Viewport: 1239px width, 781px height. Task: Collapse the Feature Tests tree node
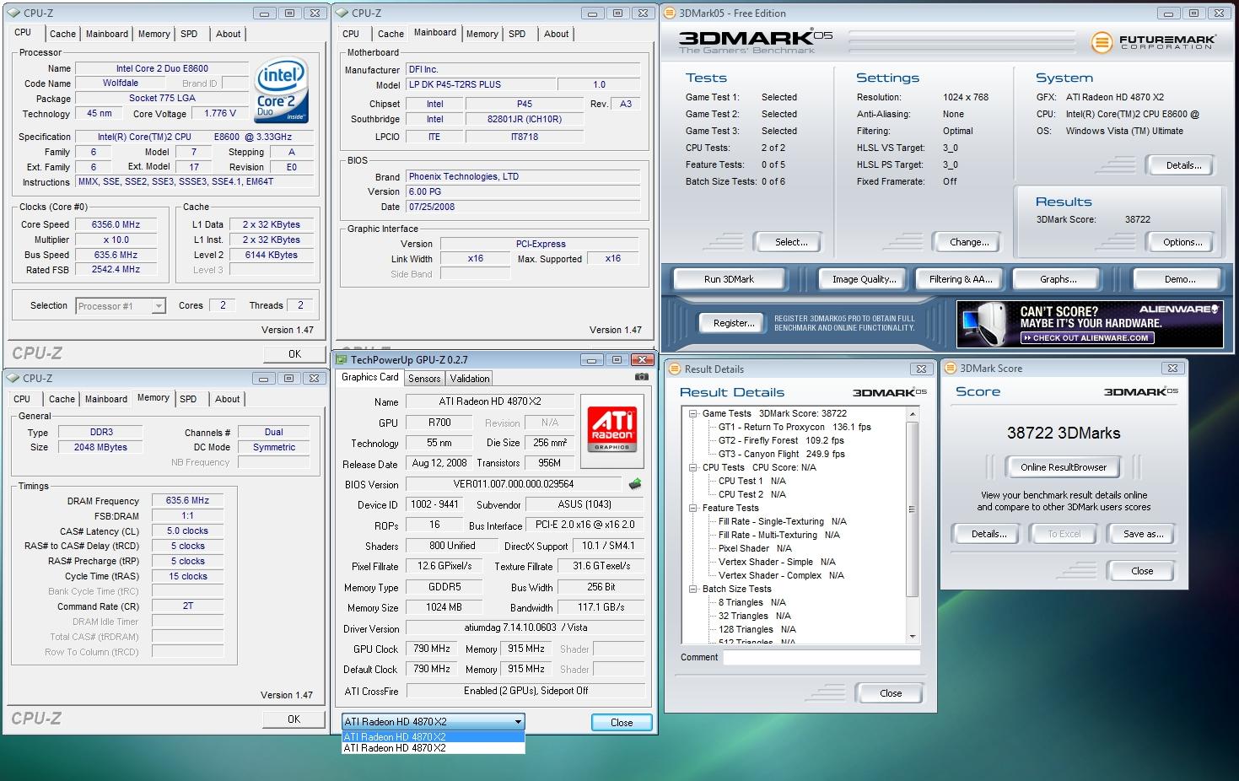692,508
